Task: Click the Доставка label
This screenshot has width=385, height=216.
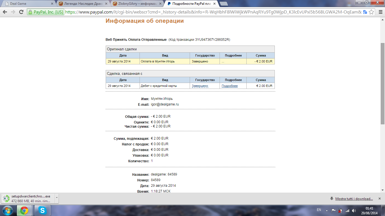Action: click(141, 150)
